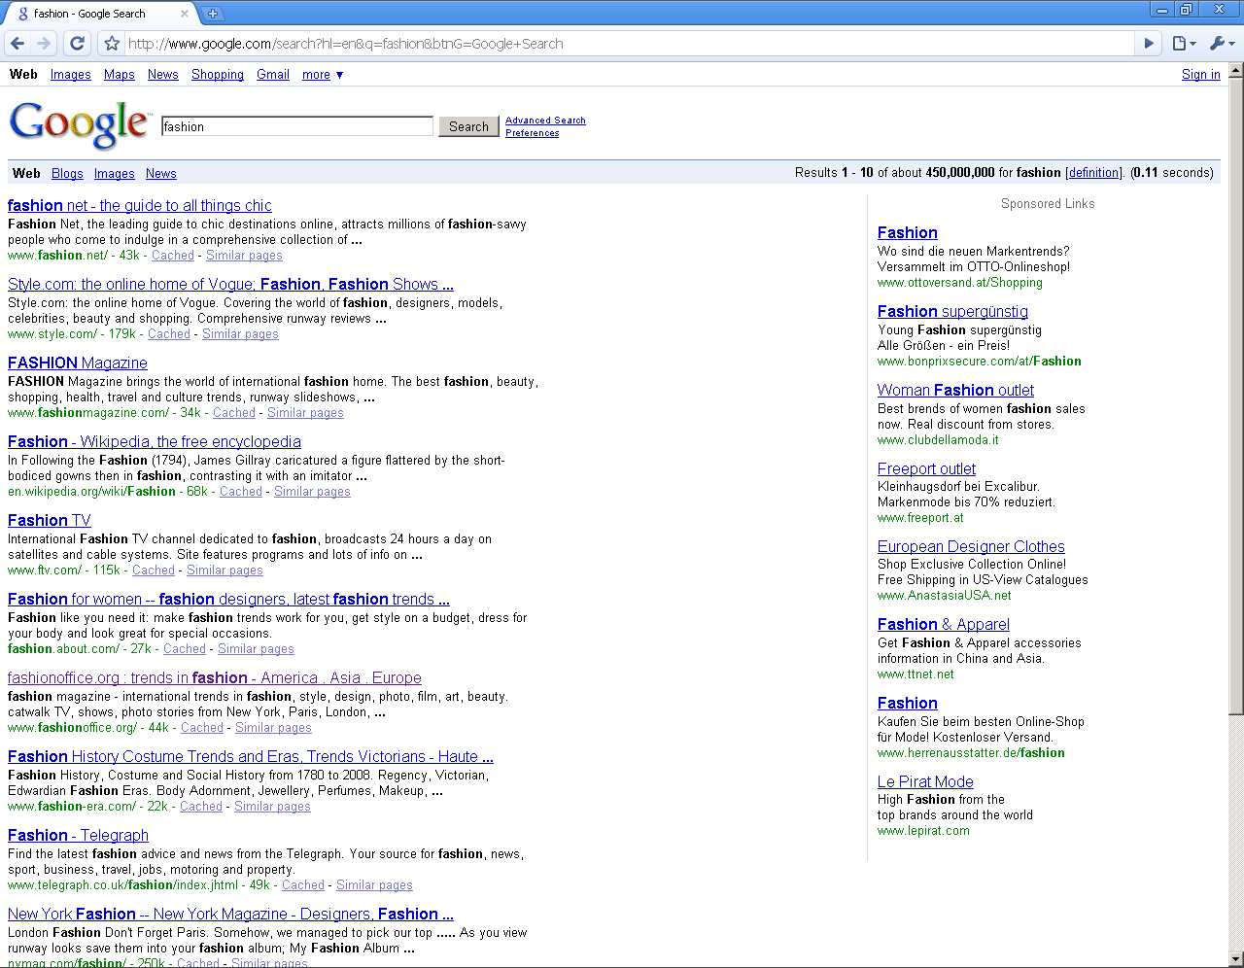Click the Go arrow beside address bar

[x=1149, y=43]
